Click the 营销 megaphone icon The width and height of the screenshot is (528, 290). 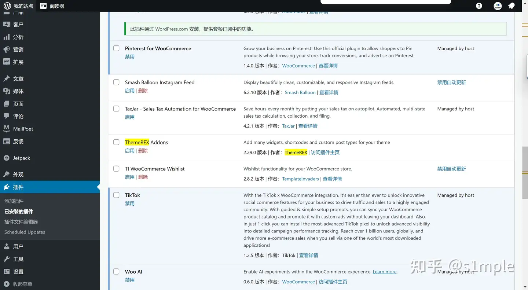coord(7,49)
